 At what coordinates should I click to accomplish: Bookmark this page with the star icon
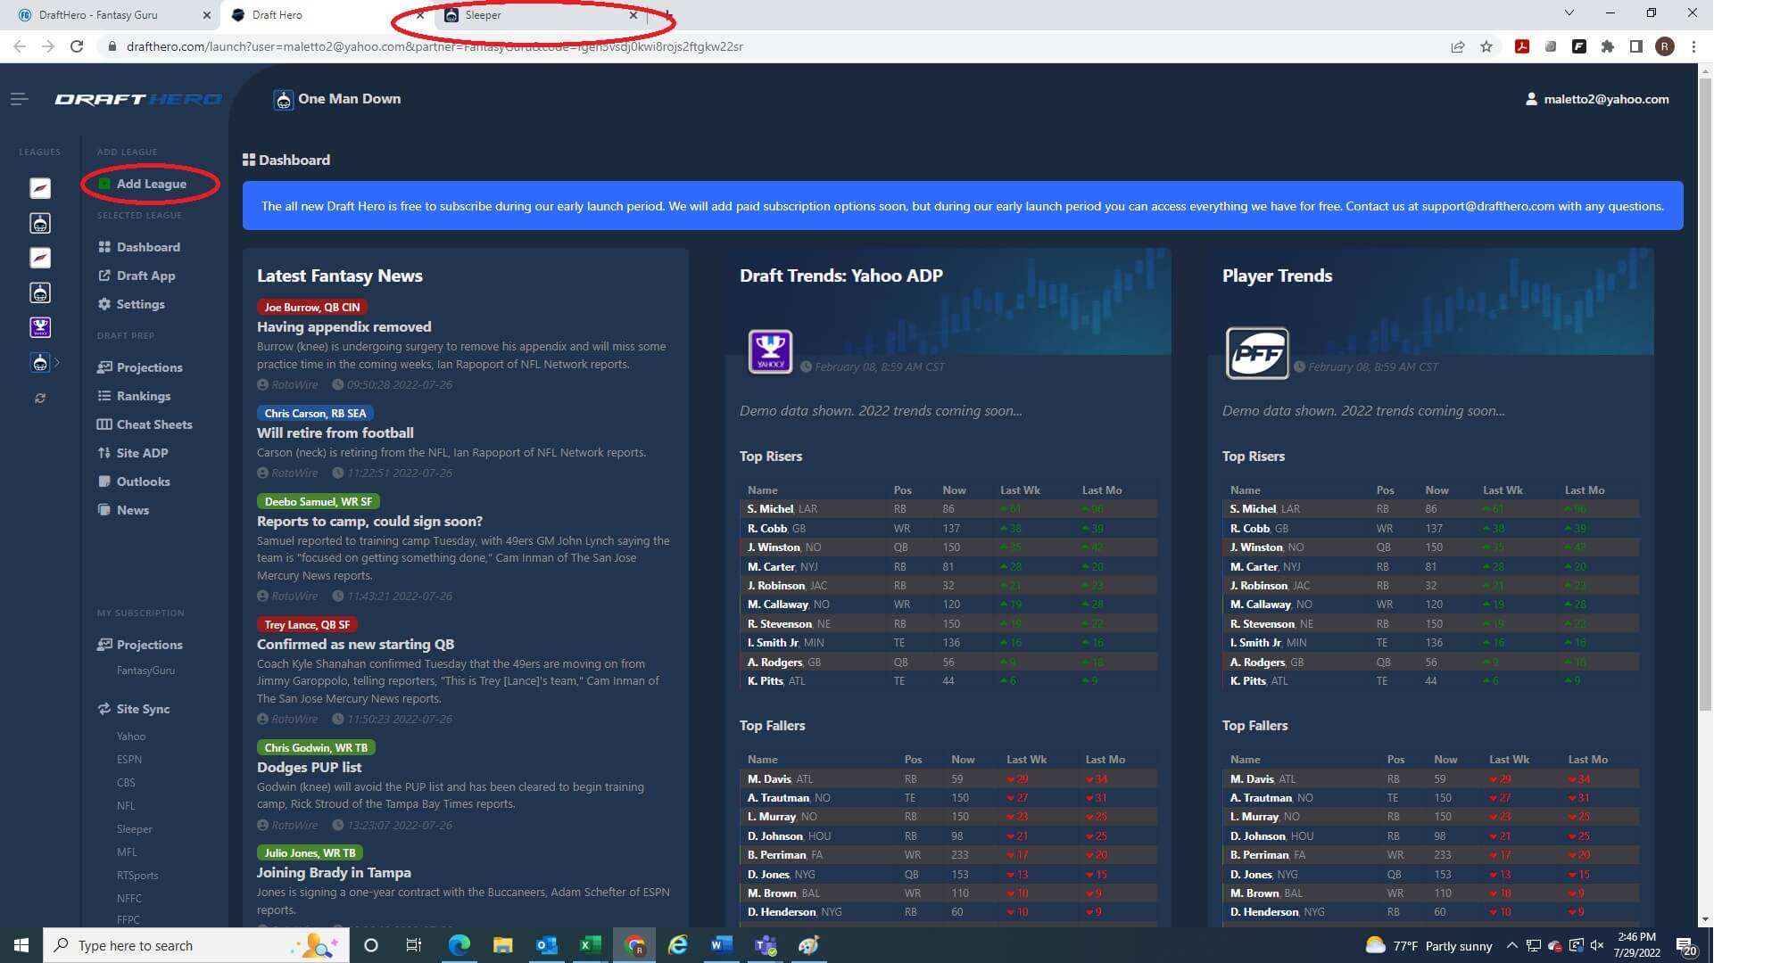pyautogui.click(x=1486, y=46)
